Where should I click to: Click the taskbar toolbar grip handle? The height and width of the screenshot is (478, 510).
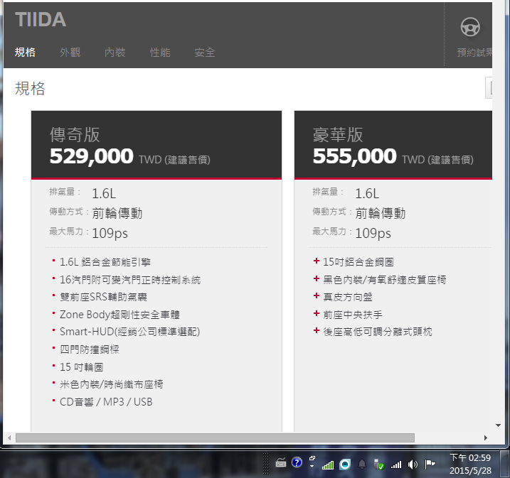[266, 464]
